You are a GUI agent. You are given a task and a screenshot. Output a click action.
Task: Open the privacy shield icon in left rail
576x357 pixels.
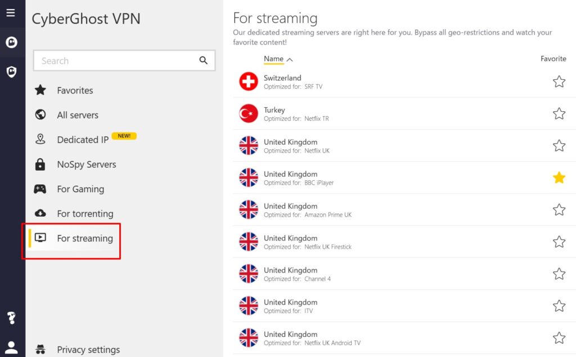click(11, 72)
